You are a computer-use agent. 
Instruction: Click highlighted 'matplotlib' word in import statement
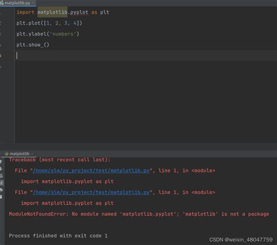point(53,12)
